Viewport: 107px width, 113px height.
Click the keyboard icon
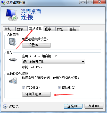coord(13,59)
